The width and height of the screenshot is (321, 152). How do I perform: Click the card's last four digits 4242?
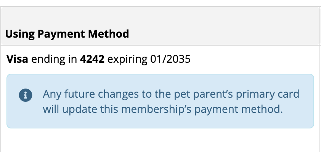(92, 59)
